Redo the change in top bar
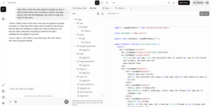Viewport: 211px width, 107px height. click(x=162, y=3)
